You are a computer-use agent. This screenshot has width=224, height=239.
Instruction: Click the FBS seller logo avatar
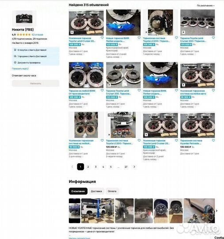coord(24,18)
